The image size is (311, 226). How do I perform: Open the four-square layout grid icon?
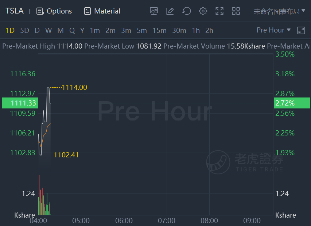click(236, 11)
